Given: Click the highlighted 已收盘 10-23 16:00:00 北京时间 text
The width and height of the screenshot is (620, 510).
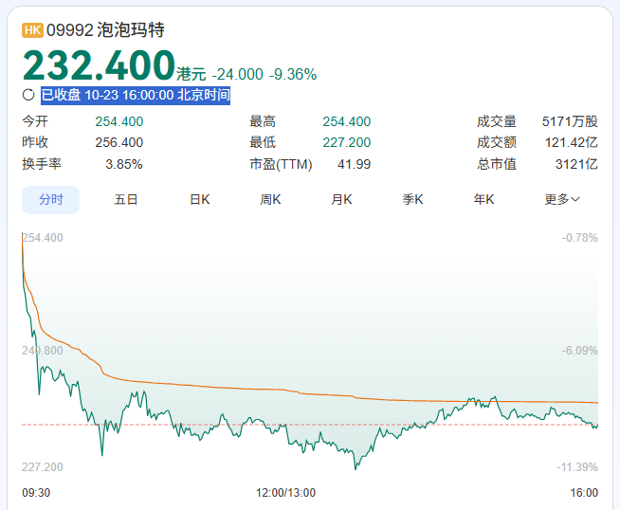Looking at the screenshot, I should pyautogui.click(x=136, y=96).
